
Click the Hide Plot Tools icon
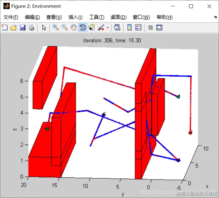click(x=150, y=27)
